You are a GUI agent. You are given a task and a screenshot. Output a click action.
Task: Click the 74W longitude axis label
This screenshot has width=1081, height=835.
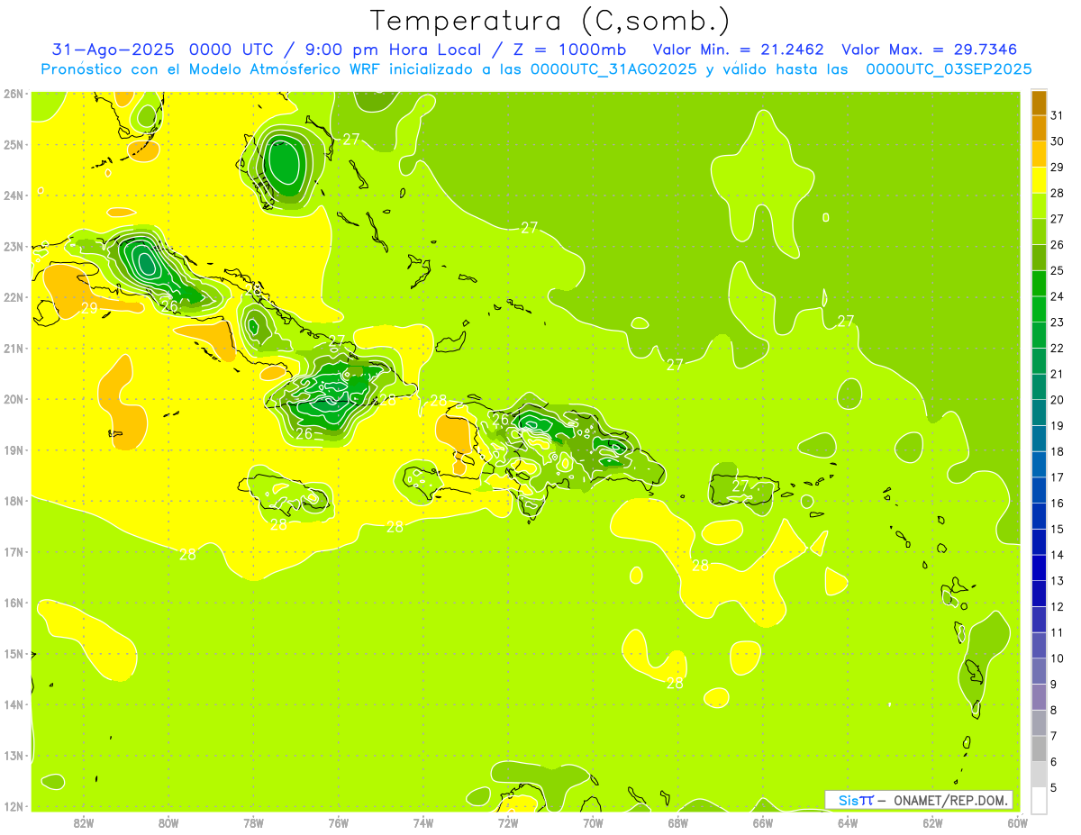tap(423, 821)
